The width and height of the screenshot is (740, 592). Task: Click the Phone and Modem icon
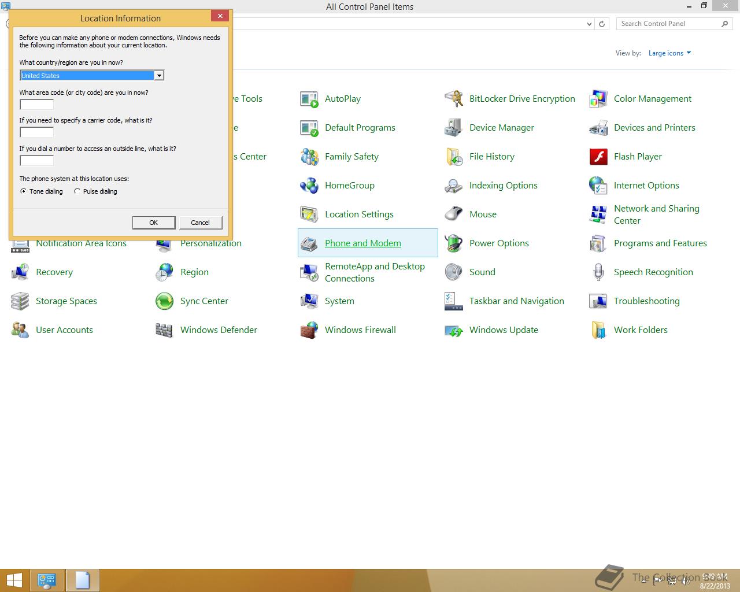tap(309, 243)
